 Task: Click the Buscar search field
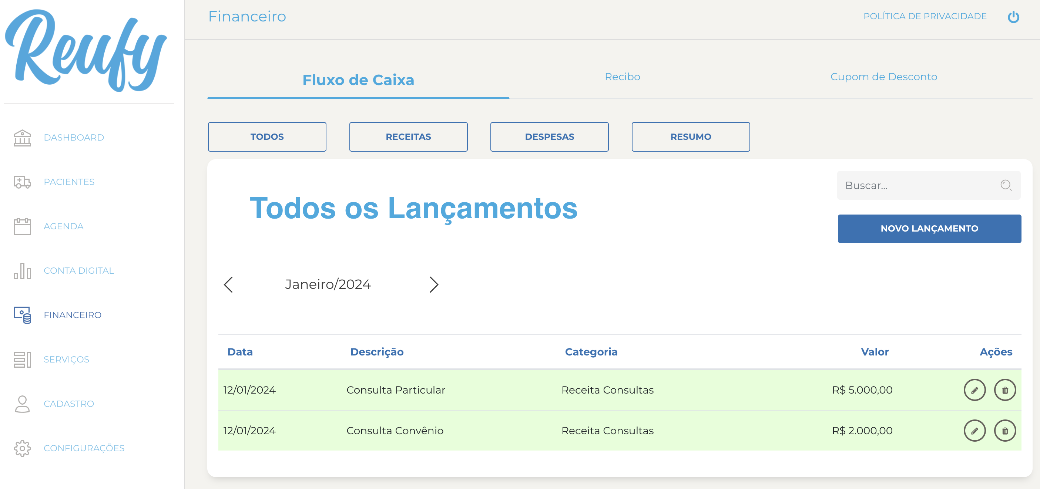pyautogui.click(x=929, y=185)
